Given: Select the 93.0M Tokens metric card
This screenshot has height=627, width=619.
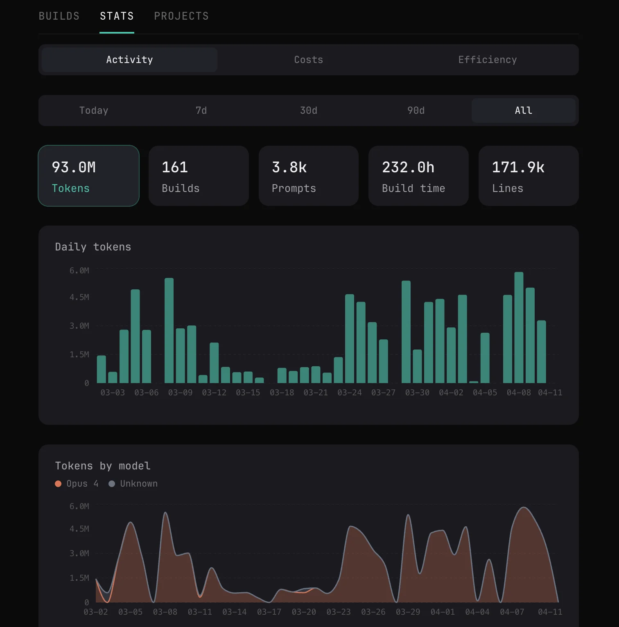Looking at the screenshot, I should (x=88, y=176).
